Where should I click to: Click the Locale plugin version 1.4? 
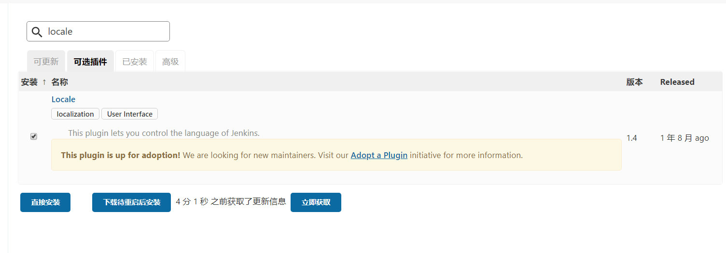click(x=632, y=138)
